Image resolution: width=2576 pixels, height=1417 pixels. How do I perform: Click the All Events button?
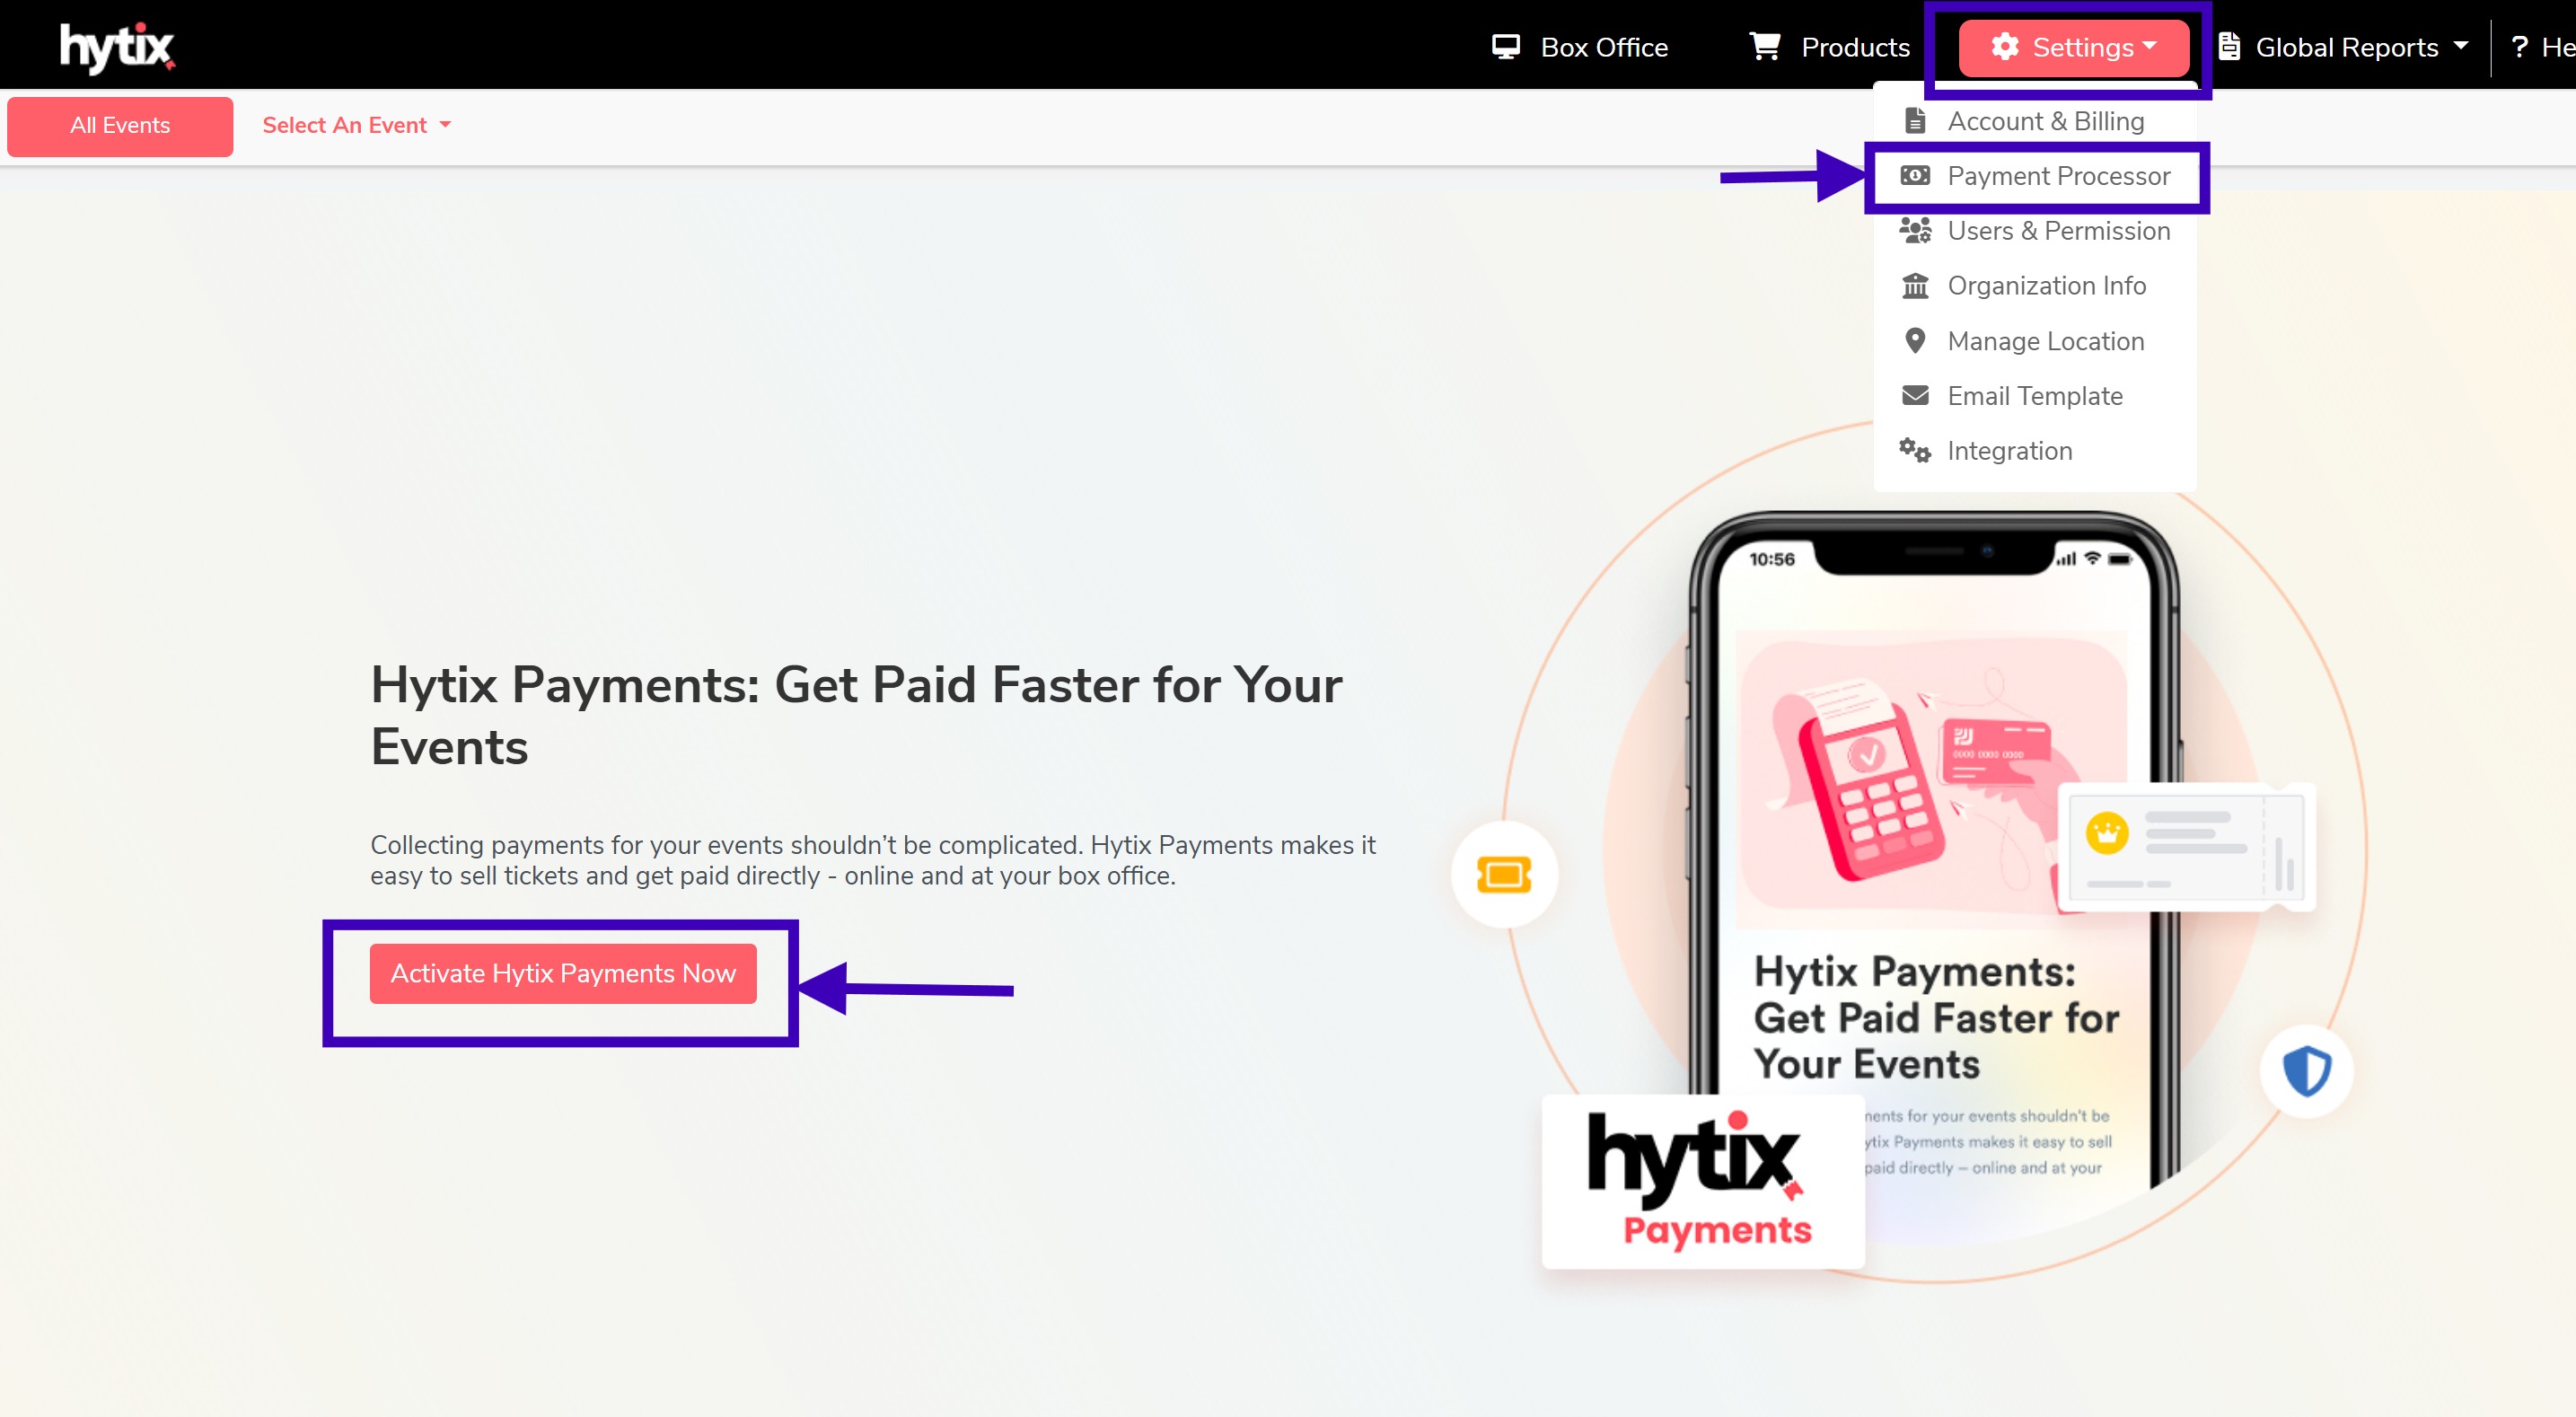[120, 126]
